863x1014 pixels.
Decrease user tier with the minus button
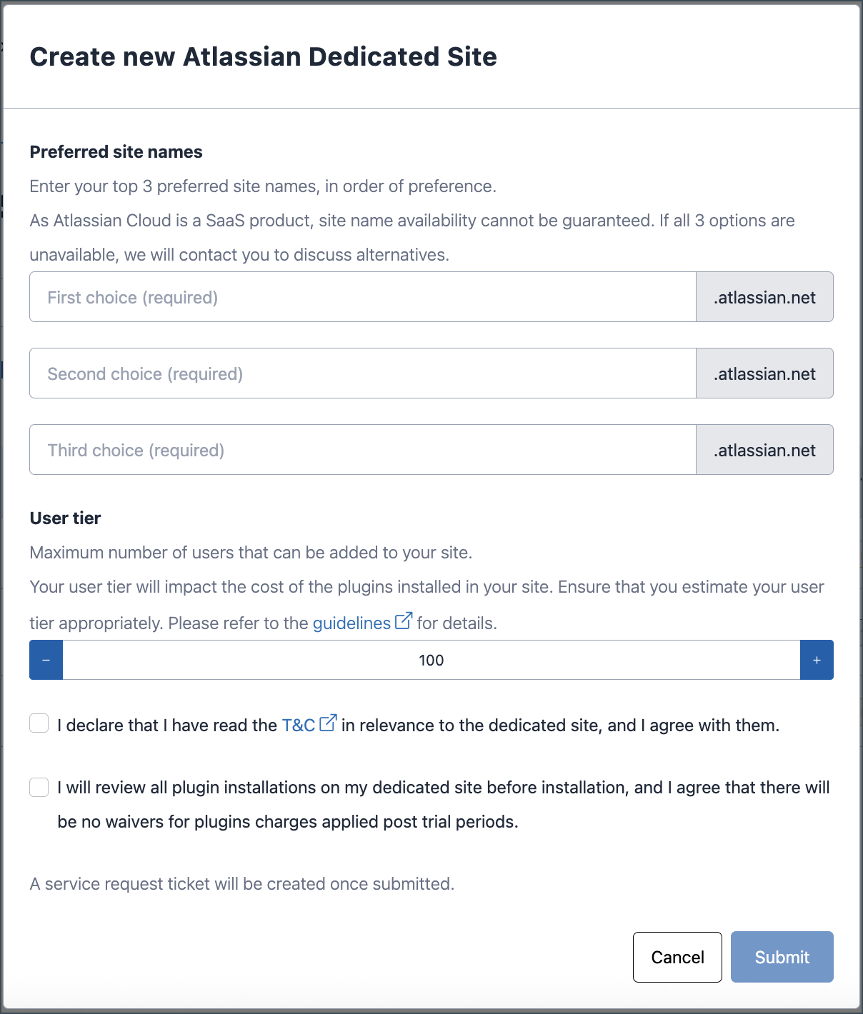pyautogui.click(x=46, y=660)
